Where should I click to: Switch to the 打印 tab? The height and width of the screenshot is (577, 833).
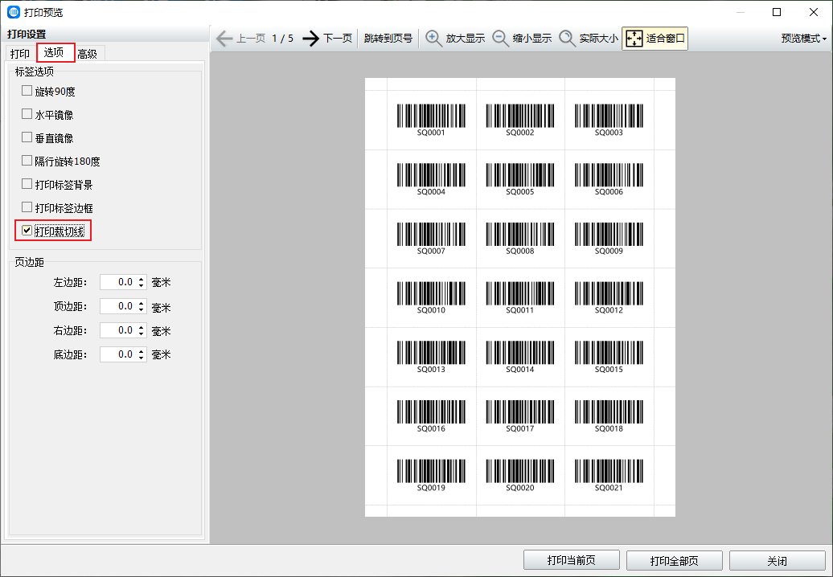click(20, 54)
